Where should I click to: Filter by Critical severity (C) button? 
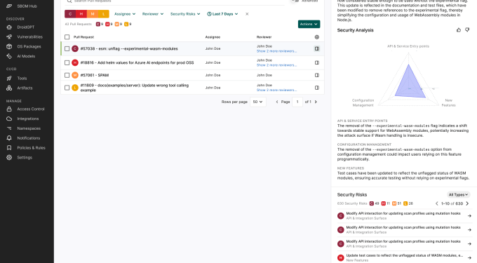[x=70, y=14]
